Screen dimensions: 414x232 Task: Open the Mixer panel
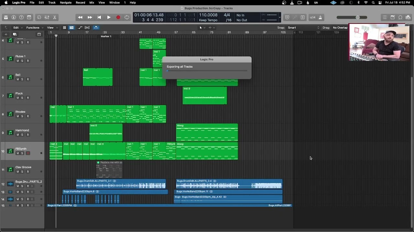point(47,17)
